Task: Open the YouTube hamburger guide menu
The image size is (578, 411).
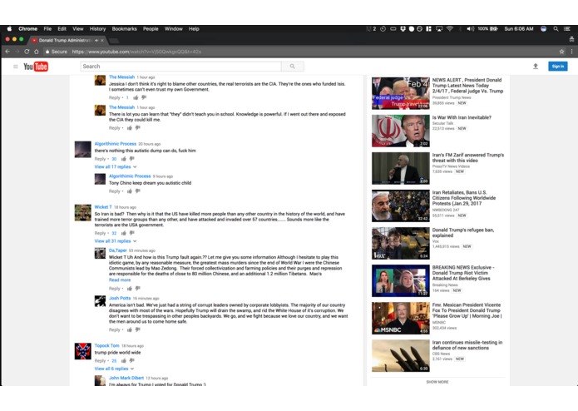Action: [16, 67]
